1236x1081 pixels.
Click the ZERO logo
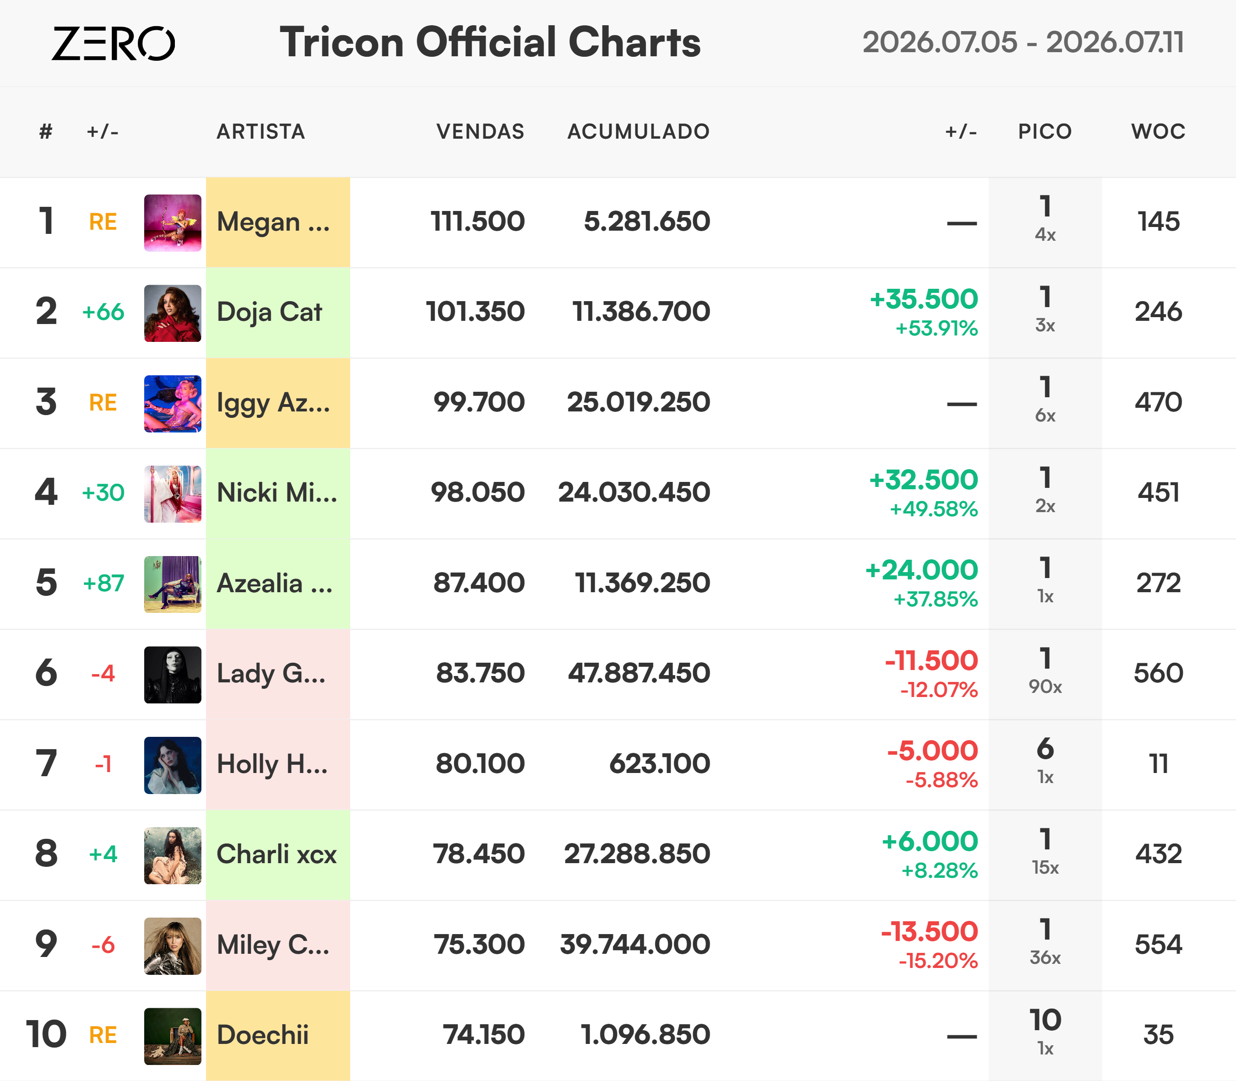(x=114, y=43)
